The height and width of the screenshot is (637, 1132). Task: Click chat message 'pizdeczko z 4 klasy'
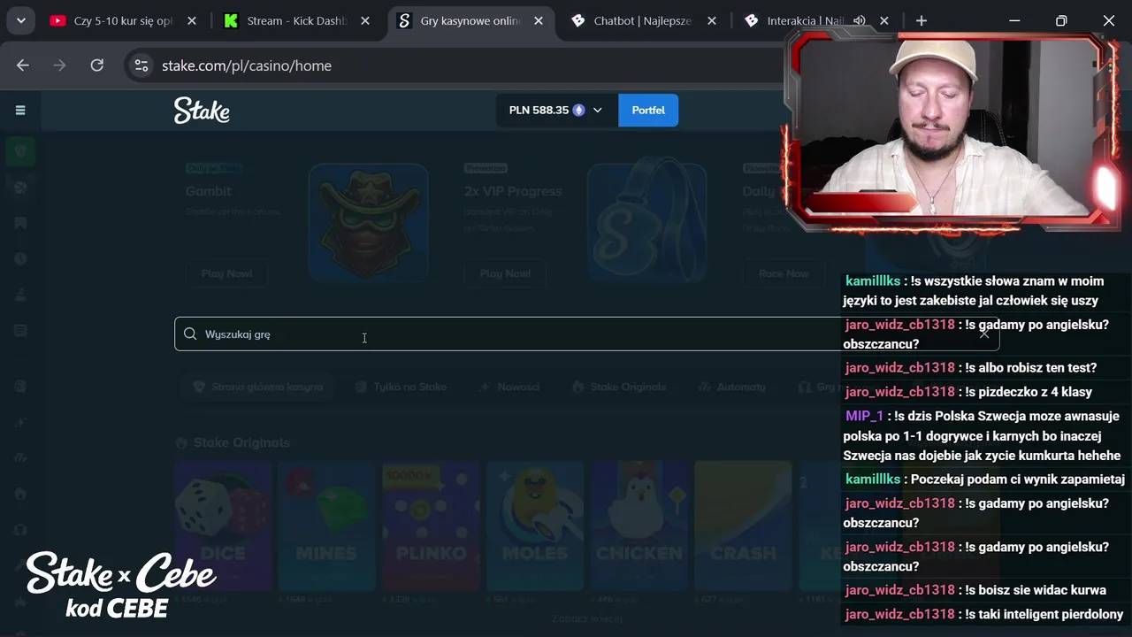click(x=1029, y=392)
